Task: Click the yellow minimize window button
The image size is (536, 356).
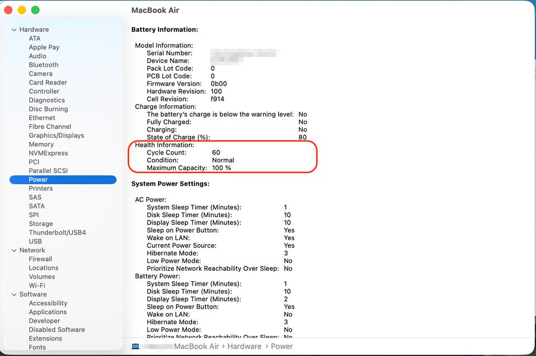Action: (22, 10)
